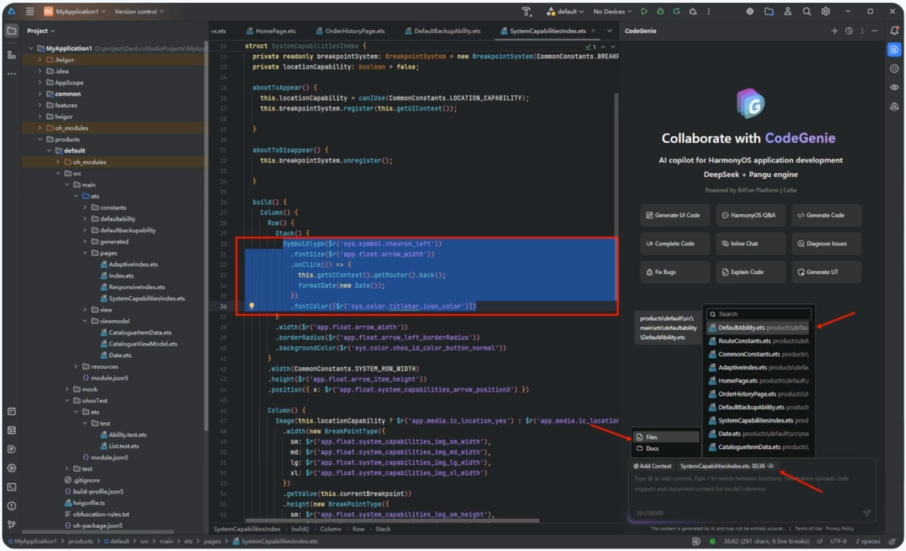Click the Project tool window folder icon

pos(12,31)
